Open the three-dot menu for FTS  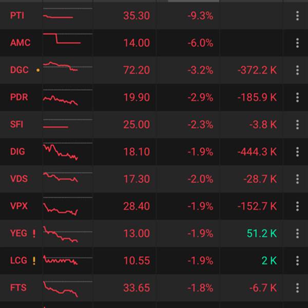click(297, 288)
